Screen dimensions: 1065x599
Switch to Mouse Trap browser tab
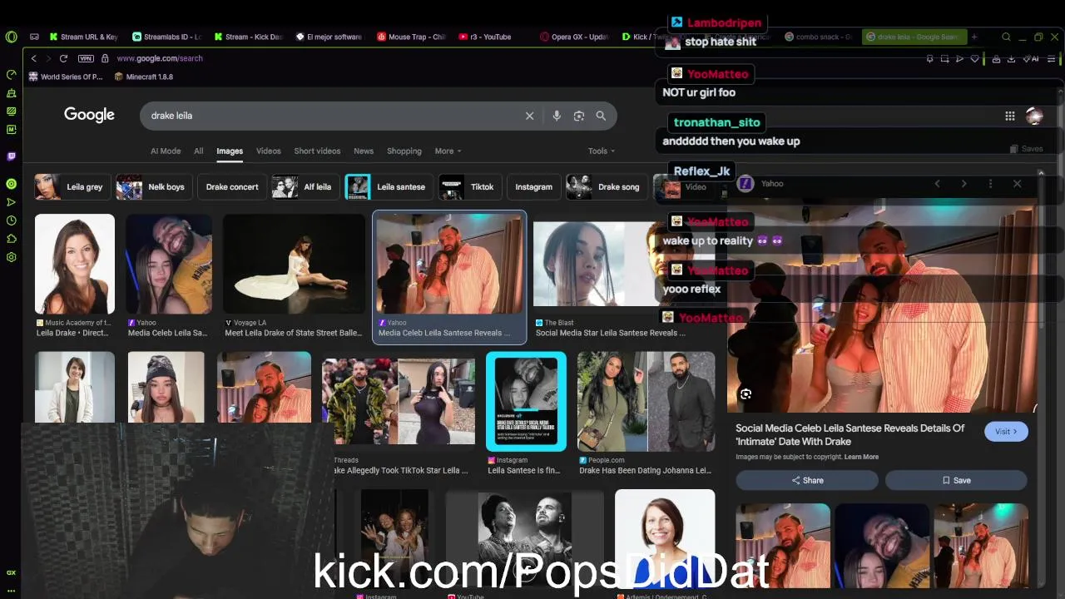411,37
